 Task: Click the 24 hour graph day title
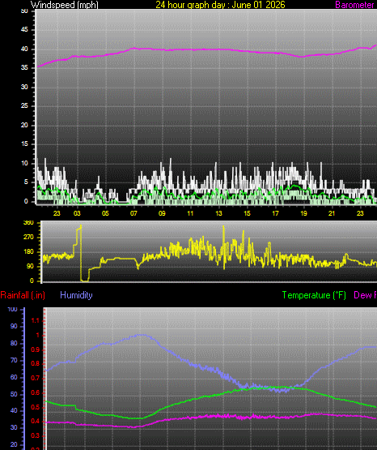(220, 5)
